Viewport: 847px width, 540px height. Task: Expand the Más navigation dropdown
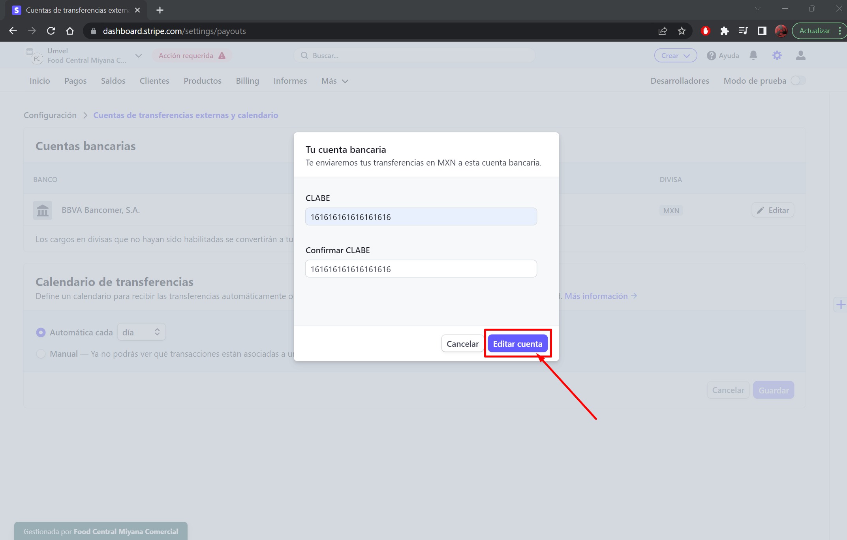(x=334, y=81)
